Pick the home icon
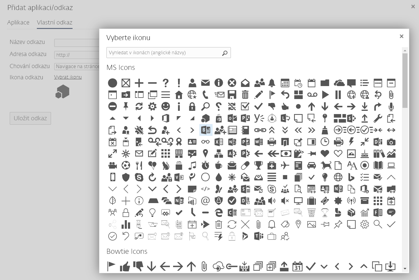Screen dimensions: 419x280 179,95
